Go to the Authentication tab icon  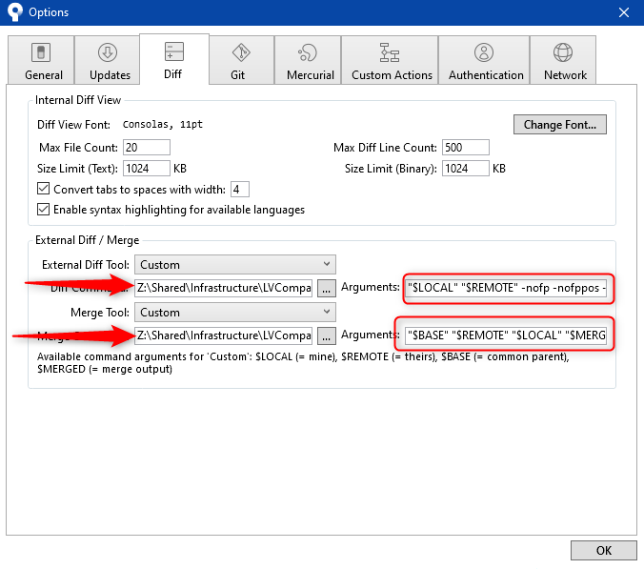(485, 53)
